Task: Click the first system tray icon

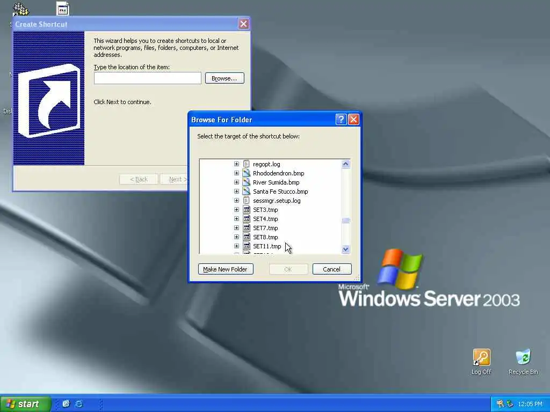Action: (500, 404)
